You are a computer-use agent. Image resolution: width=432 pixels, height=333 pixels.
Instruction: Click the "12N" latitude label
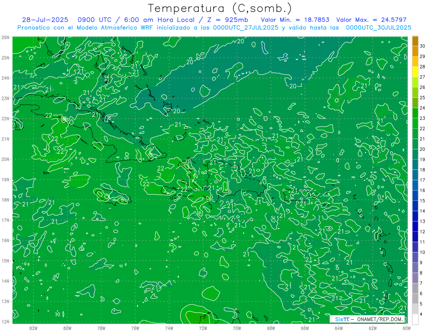point(5,322)
